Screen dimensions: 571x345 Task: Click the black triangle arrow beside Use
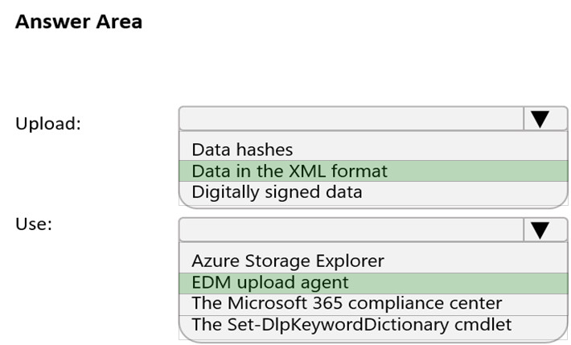[x=540, y=231]
